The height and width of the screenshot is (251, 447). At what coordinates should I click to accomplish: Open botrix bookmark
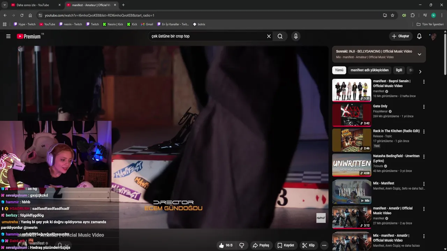[x=199, y=24]
